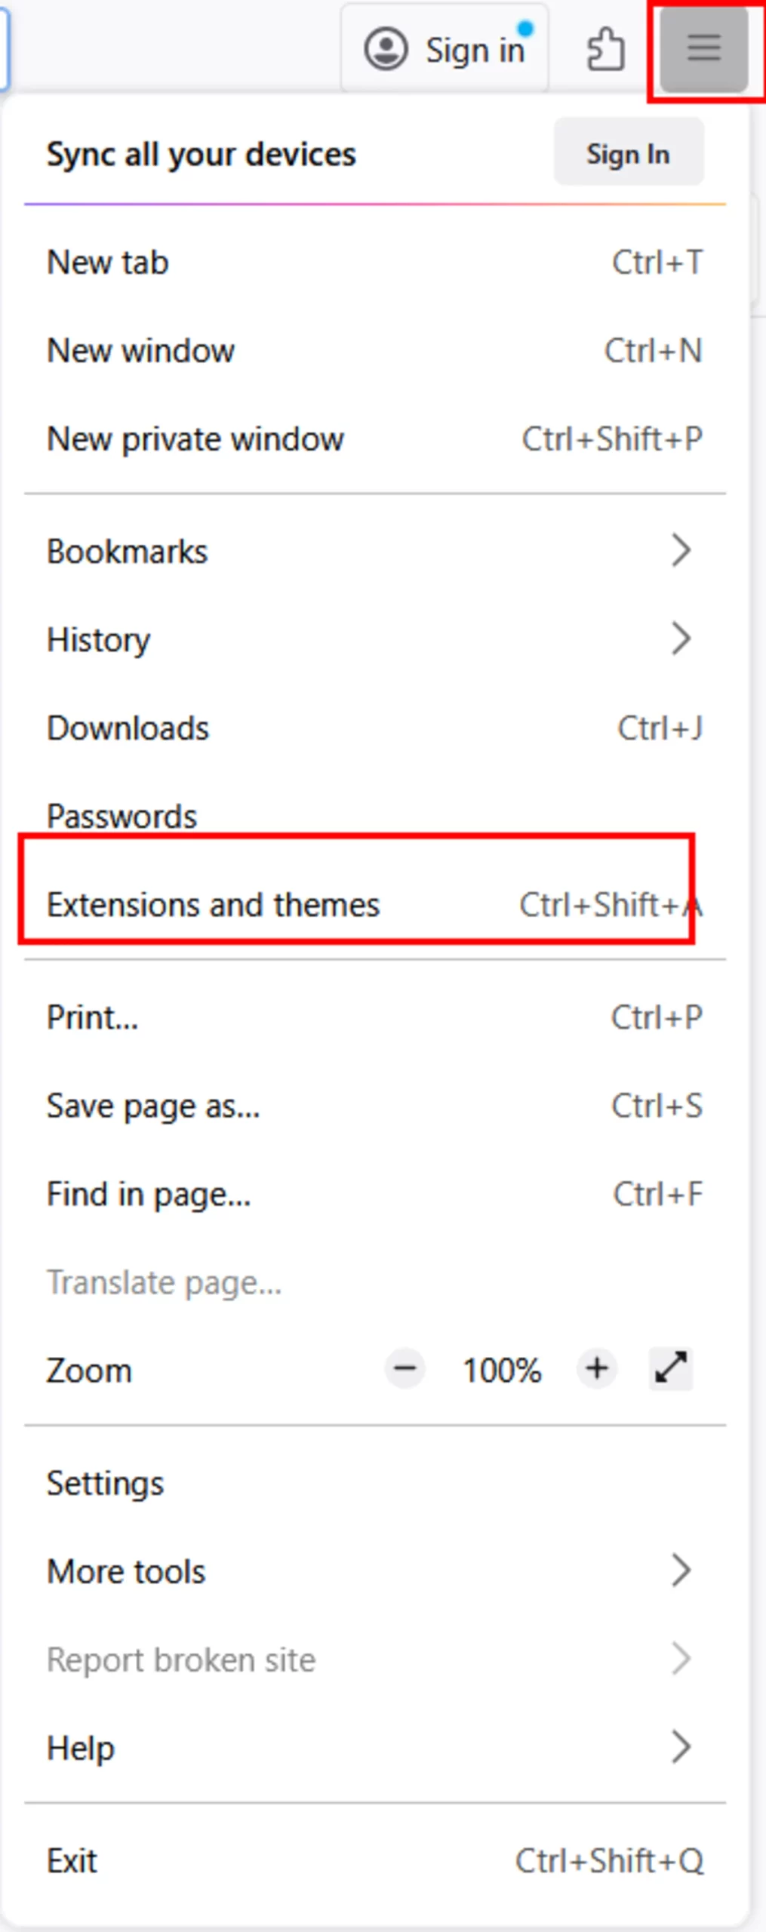Viewport: 766px width, 1932px height.
Task: Click the account profile icon next to Sign in
Action: [386, 48]
